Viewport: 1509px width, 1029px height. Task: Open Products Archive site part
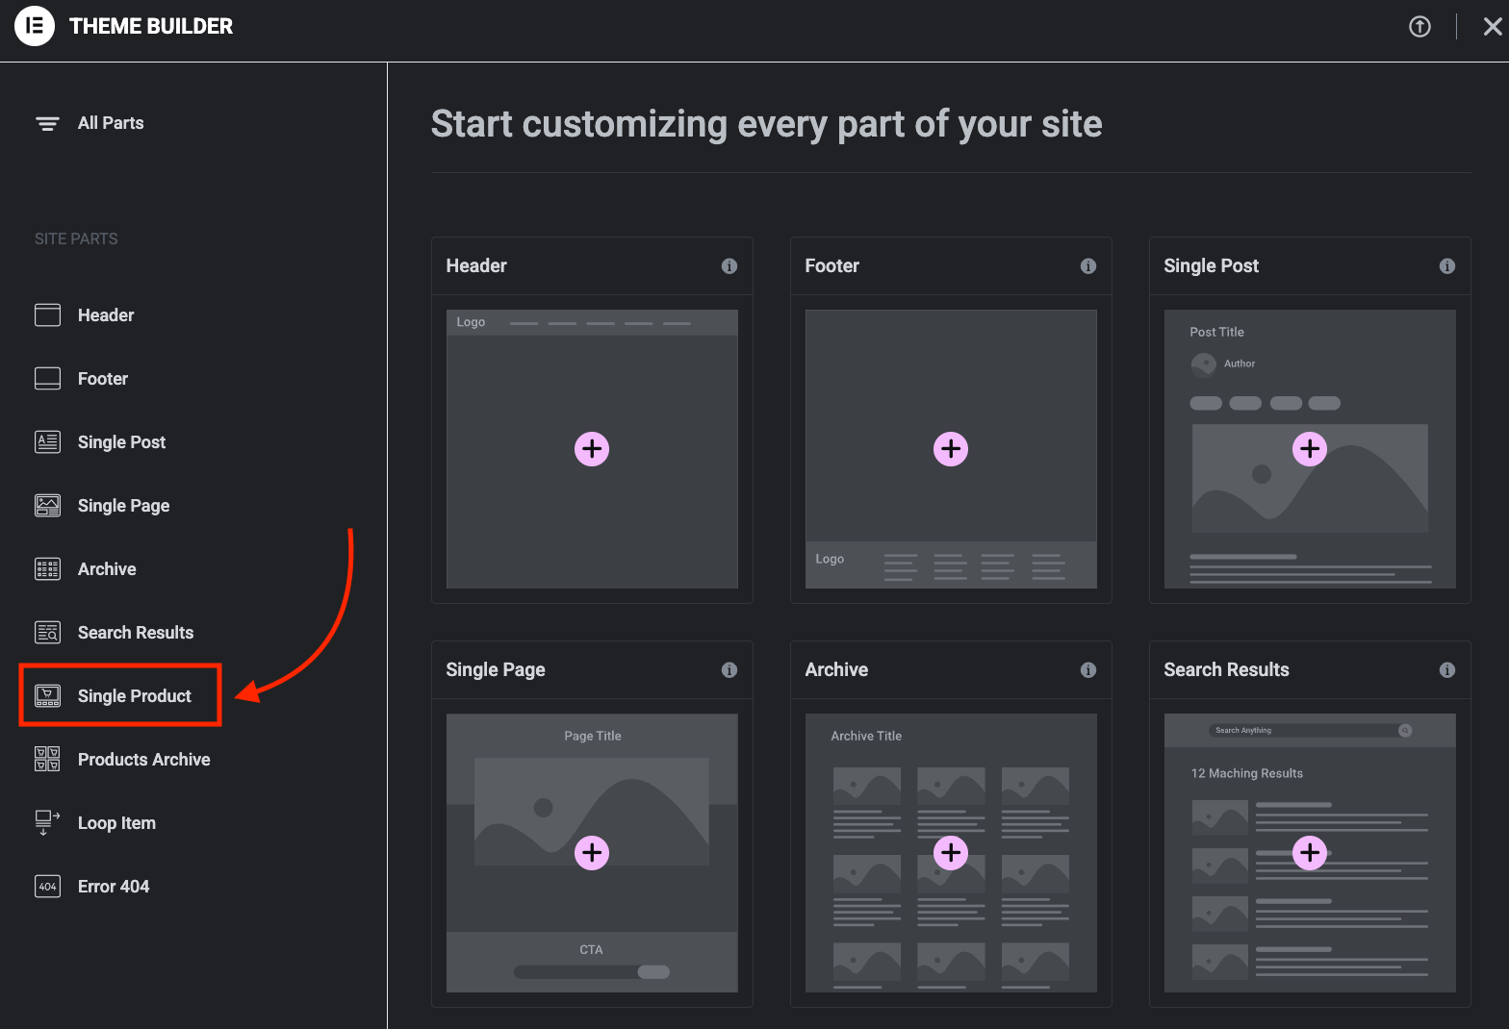(x=144, y=760)
